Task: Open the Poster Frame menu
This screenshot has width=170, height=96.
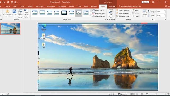Action: click(20, 14)
